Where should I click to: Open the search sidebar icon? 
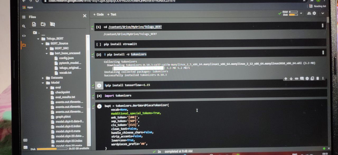pos(24,26)
